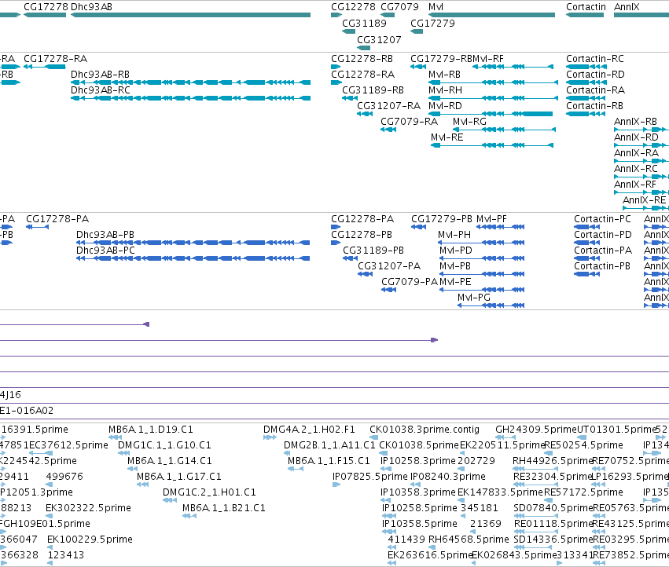Select the Mvl-RG transcript label
669x567 pixels.
(x=470, y=122)
